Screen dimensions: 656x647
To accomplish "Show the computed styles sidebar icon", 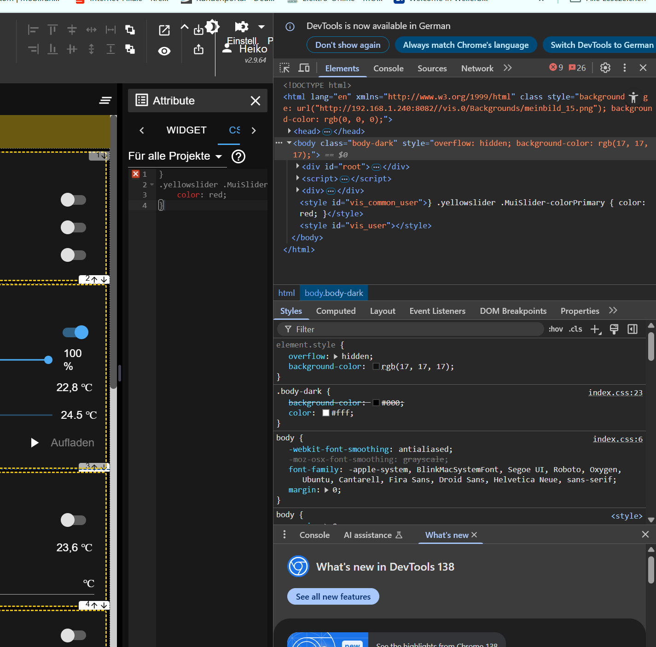I will (x=633, y=329).
